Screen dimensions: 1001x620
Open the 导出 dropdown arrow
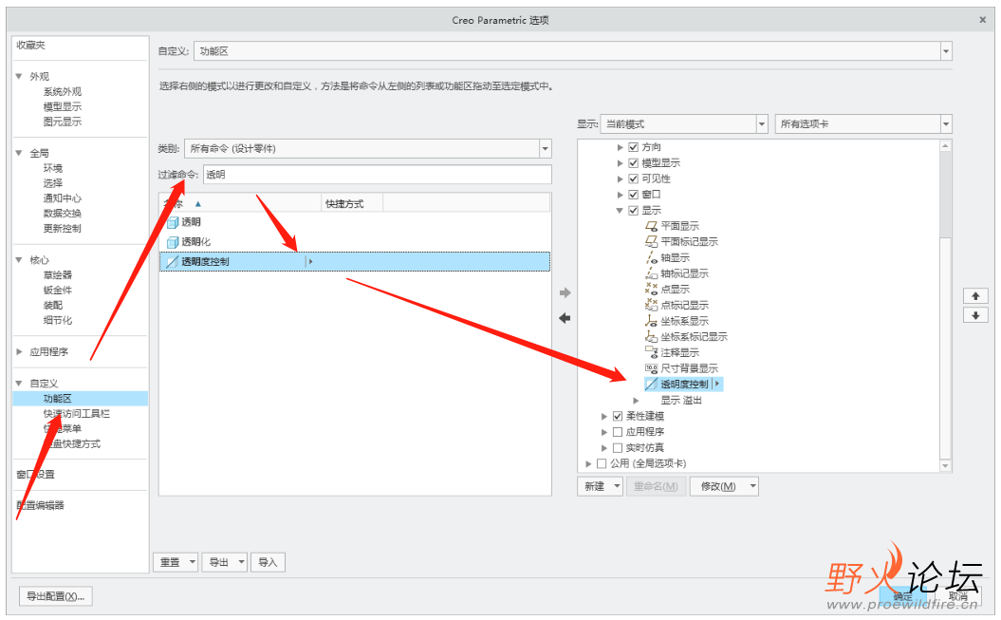(x=241, y=562)
